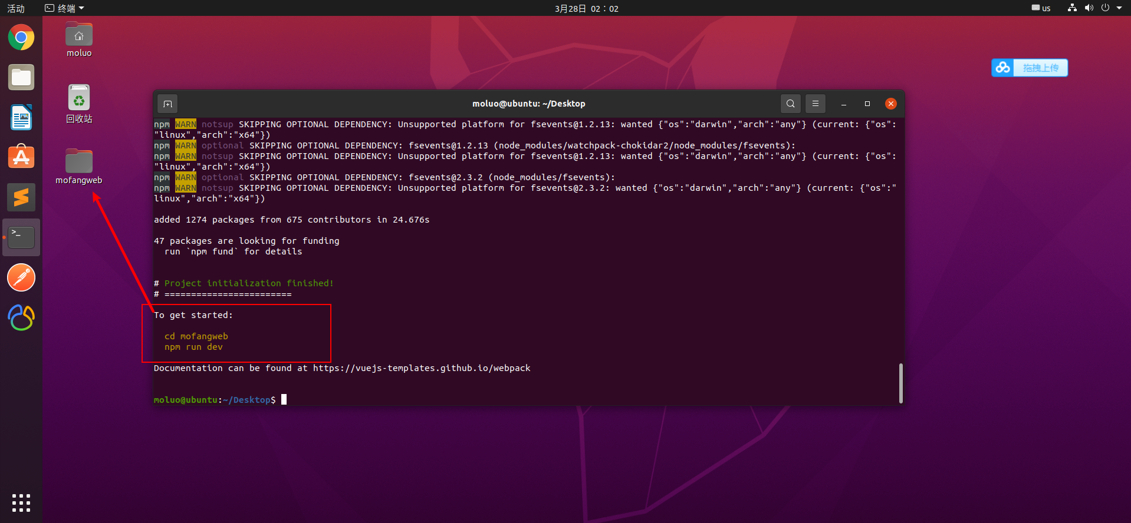
Task: Open the Files manager in the dock
Action: point(21,78)
